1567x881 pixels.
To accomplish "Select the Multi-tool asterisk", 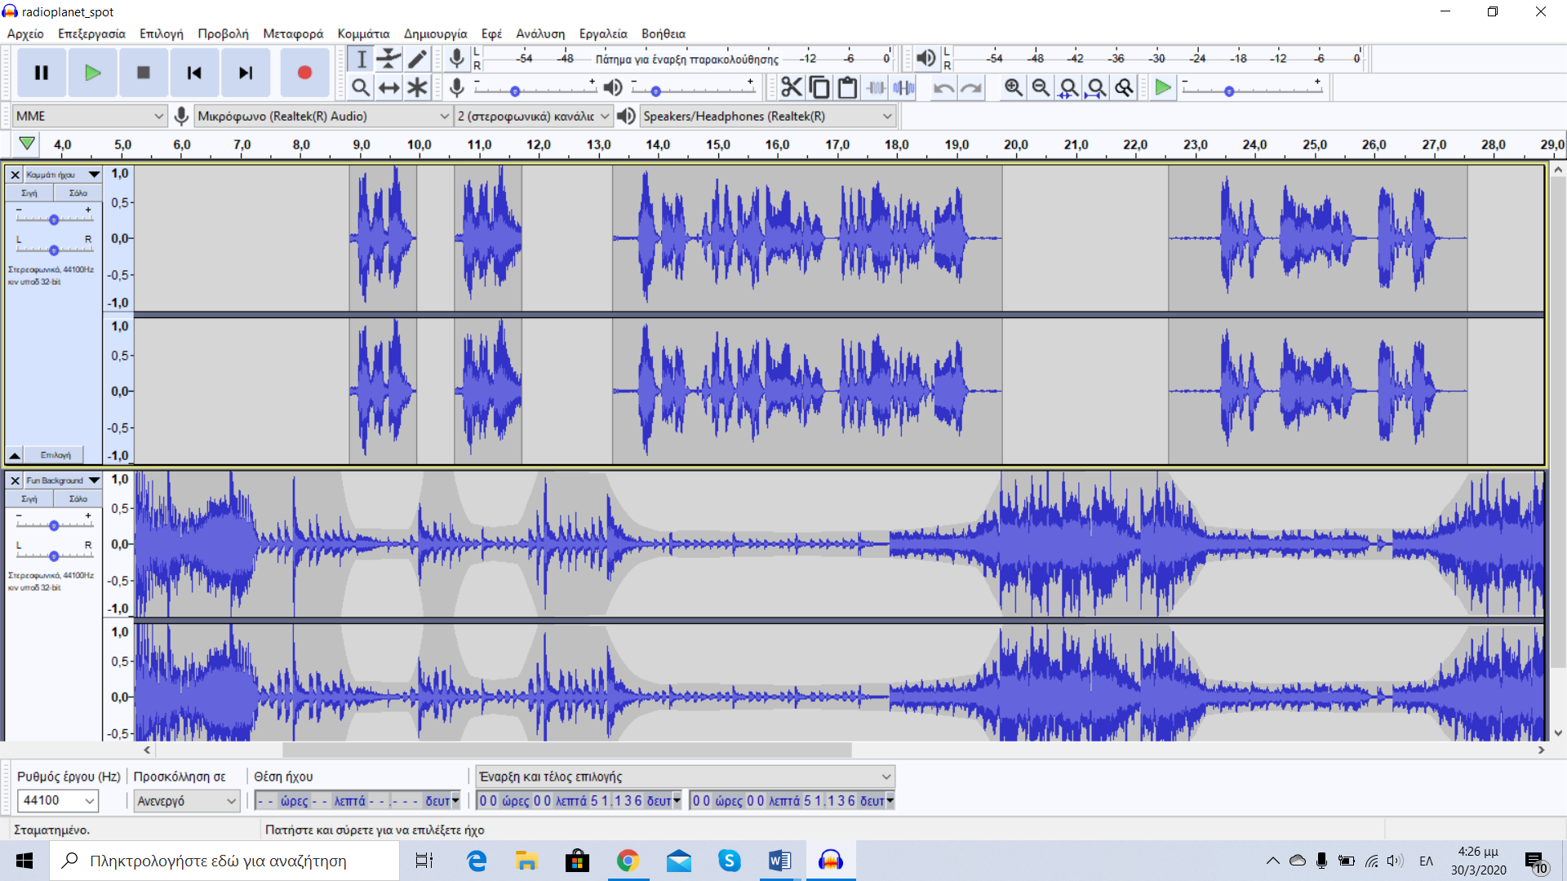I will click(417, 87).
